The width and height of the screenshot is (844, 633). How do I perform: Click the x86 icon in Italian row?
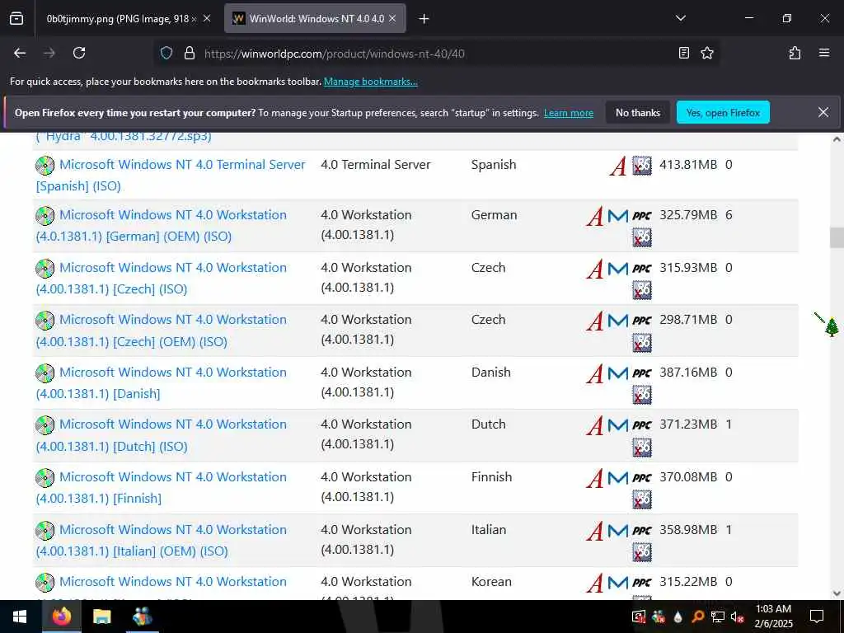[x=641, y=551]
